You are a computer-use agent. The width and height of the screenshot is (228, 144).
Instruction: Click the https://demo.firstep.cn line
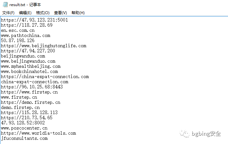(31, 102)
